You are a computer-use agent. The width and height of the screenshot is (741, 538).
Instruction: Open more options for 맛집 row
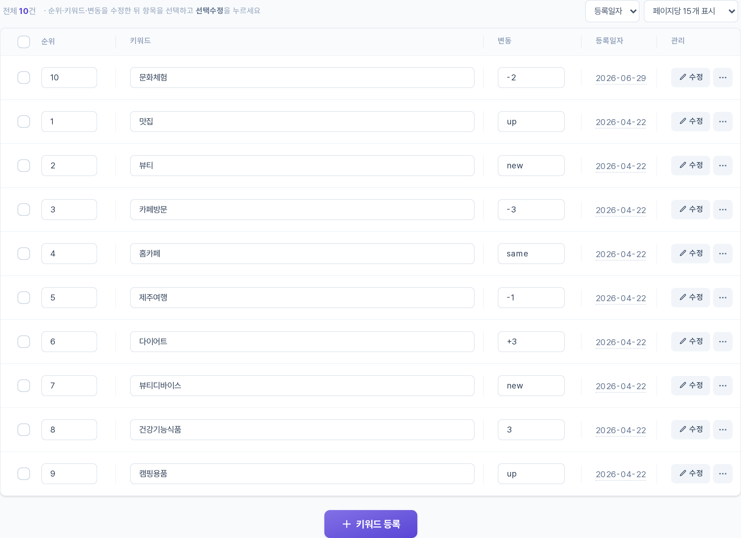point(722,122)
